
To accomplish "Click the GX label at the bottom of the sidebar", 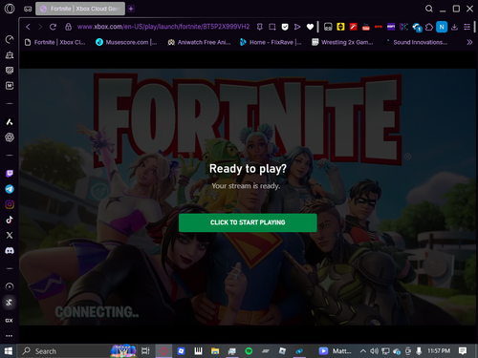I will [9, 321].
